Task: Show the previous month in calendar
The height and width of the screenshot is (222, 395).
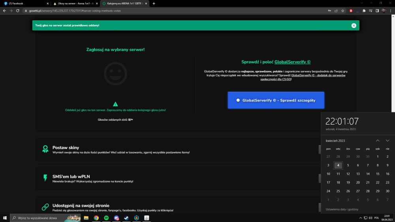Action: pos(378,140)
